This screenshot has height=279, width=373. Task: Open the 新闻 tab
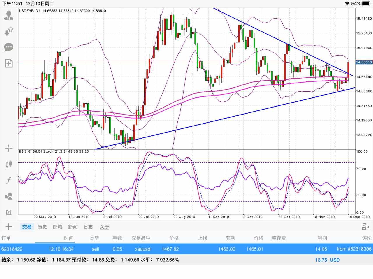click(x=73, y=227)
